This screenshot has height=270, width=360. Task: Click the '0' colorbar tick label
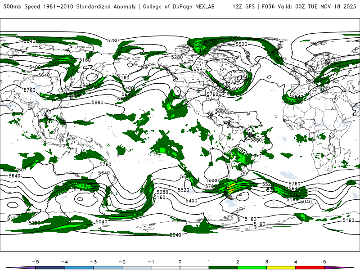click(180, 262)
